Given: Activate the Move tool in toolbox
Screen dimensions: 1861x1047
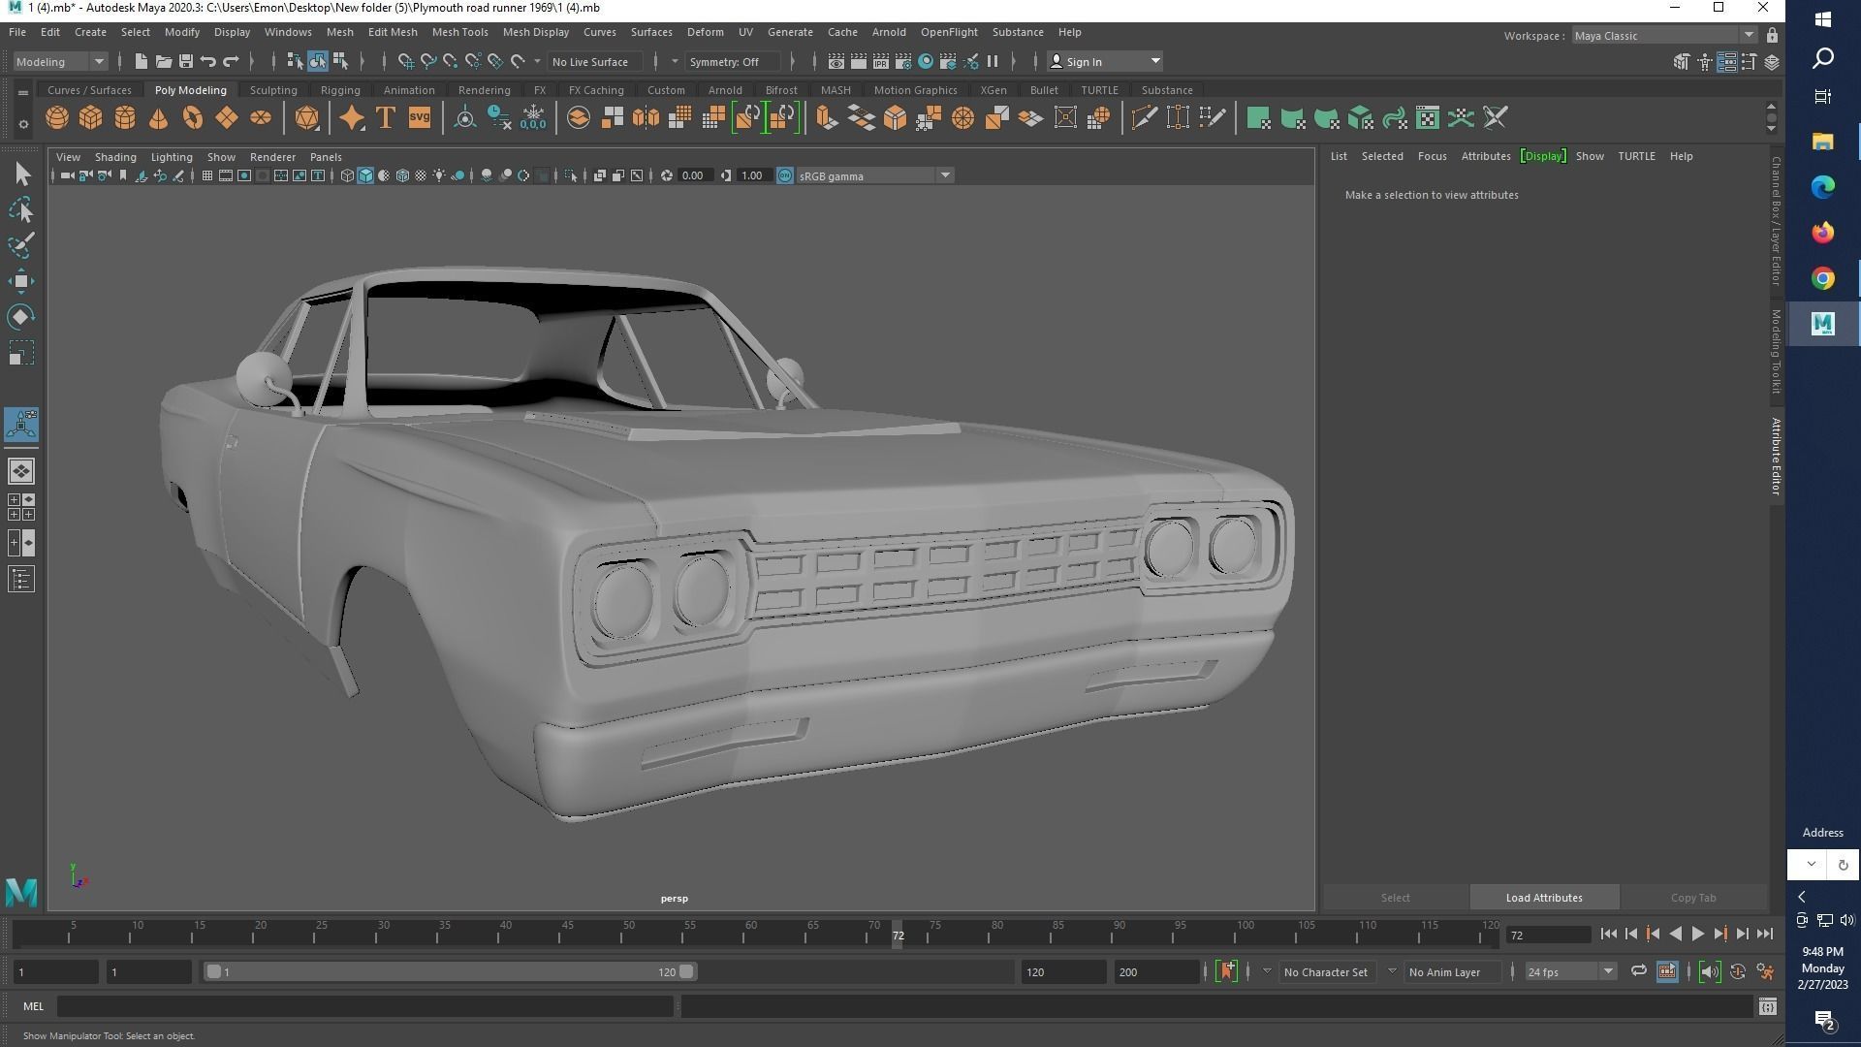Looking at the screenshot, I should 21,281.
